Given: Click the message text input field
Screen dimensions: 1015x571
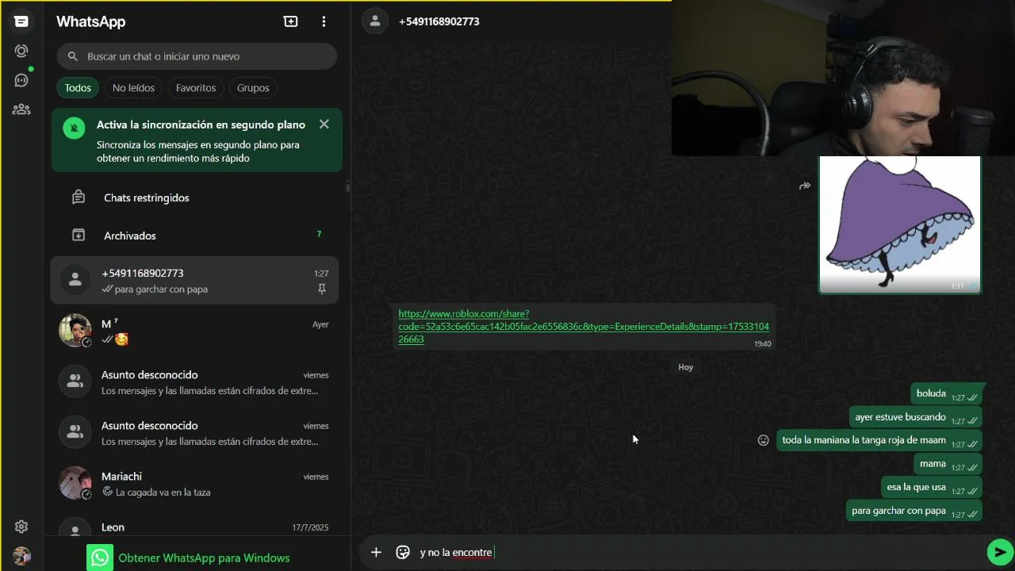Looking at the screenshot, I should 698,552.
